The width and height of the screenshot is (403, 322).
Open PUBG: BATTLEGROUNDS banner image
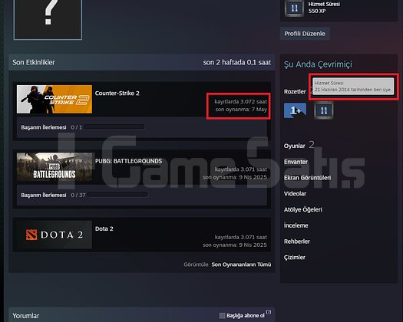tap(55, 167)
